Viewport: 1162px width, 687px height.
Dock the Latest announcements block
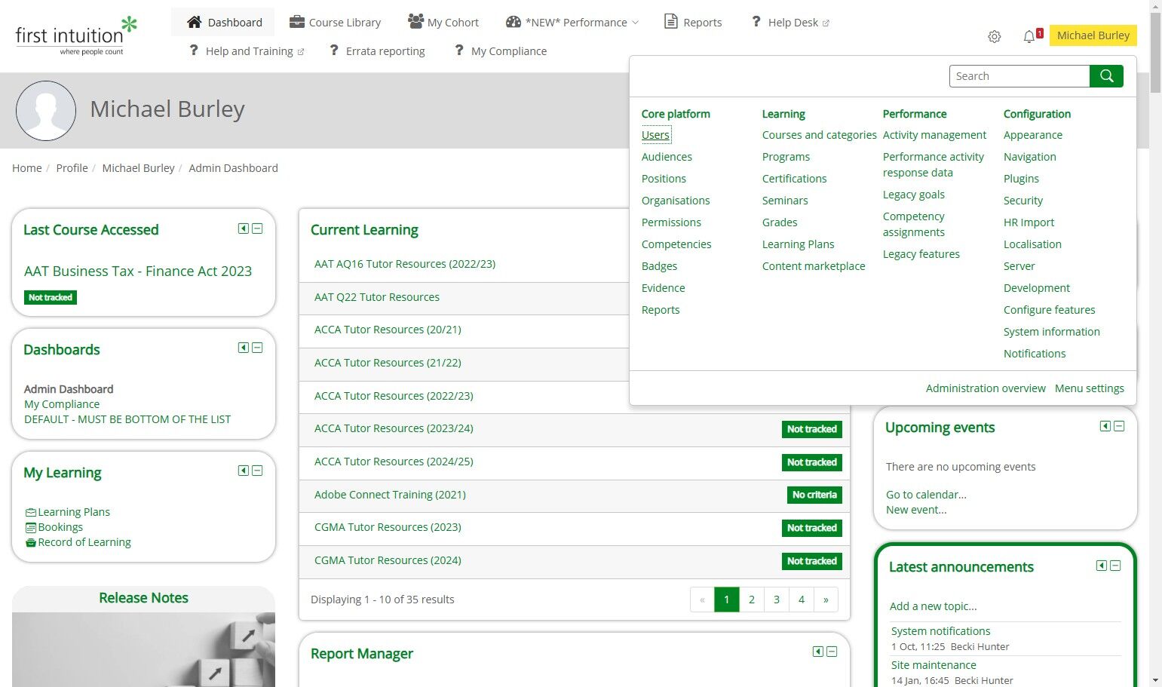[x=1102, y=566]
